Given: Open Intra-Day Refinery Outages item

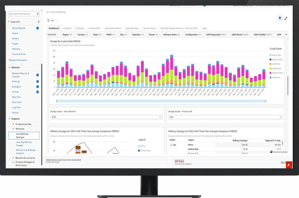Looking at the screenshot, I should 24,144.
